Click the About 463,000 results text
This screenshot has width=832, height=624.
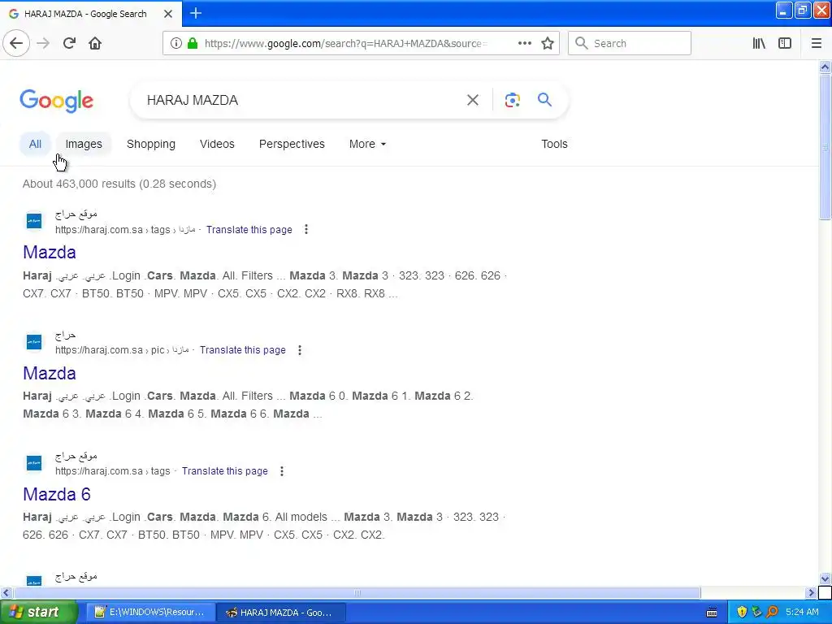(119, 184)
